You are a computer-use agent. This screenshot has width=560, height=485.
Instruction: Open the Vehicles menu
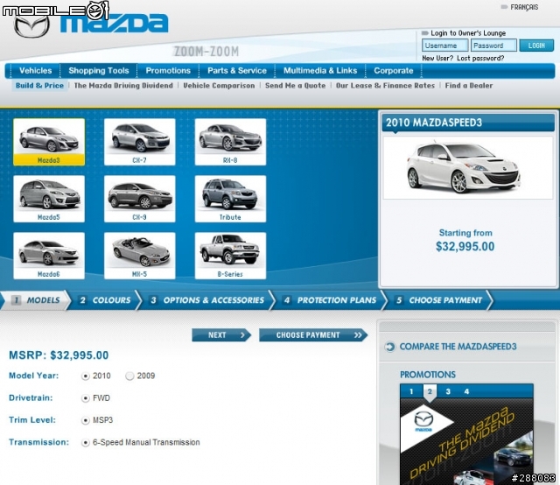35,71
